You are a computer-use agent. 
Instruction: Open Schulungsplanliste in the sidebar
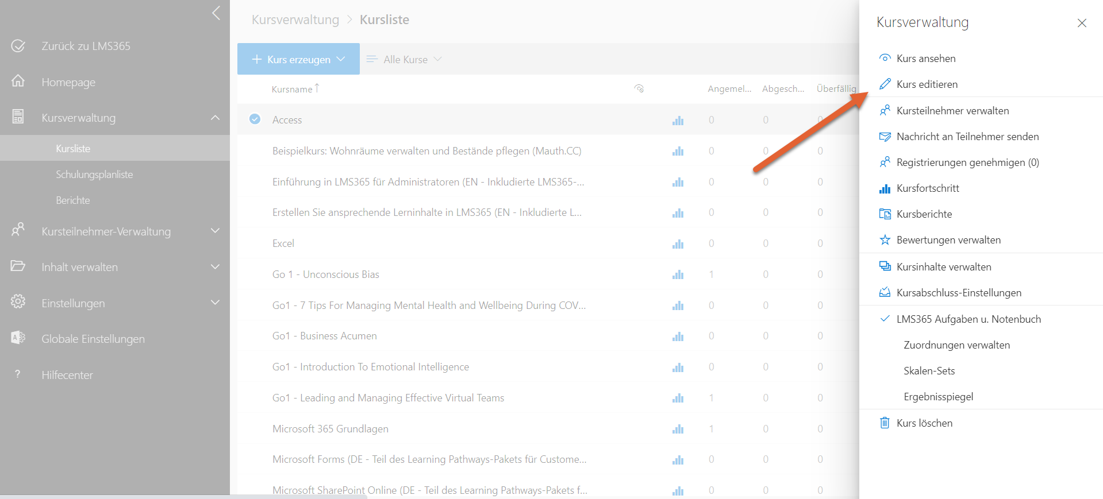pyautogui.click(x=94, y=175)
